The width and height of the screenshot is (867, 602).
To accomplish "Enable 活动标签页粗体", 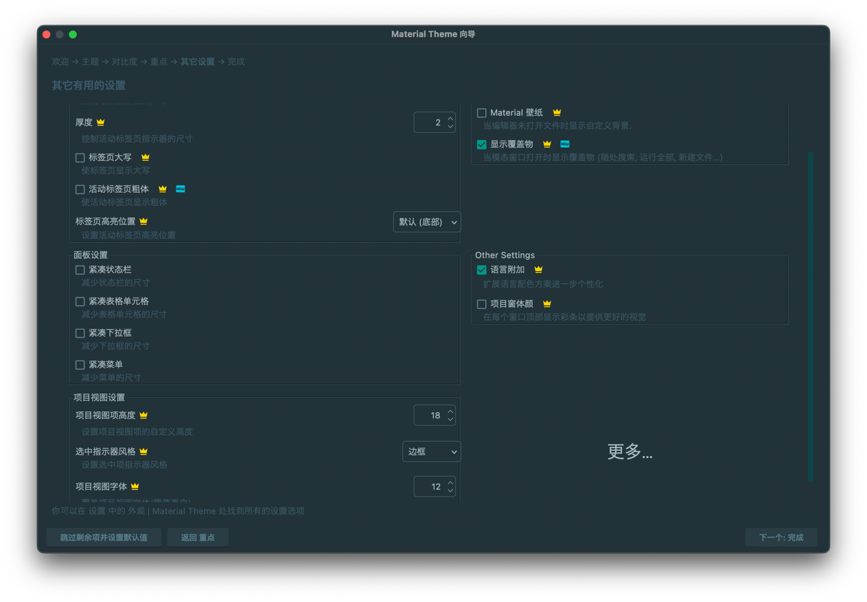I will pyautogui.click(x=79, y=188).
